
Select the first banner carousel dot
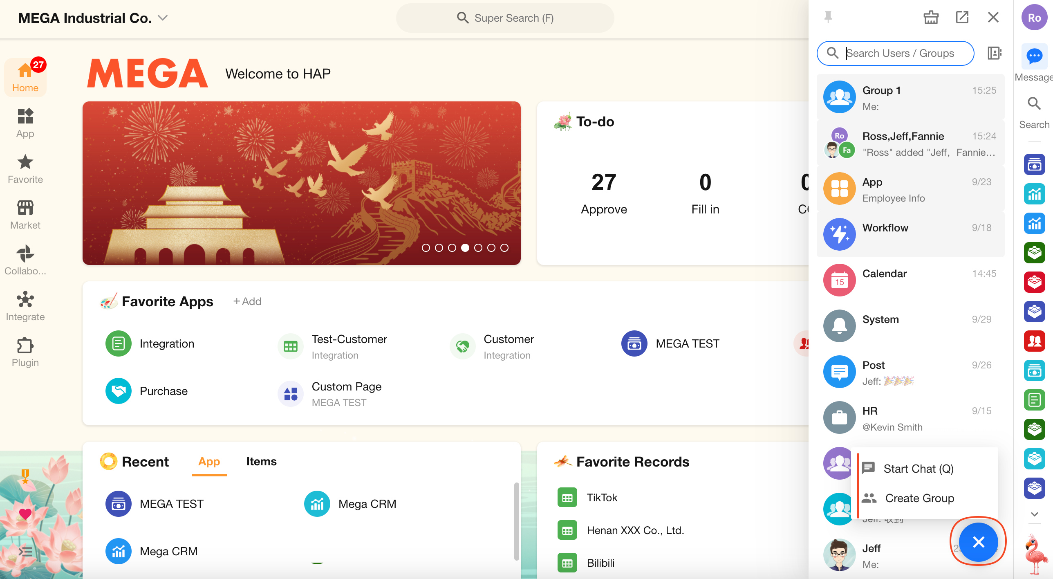(x=426, y=248)
